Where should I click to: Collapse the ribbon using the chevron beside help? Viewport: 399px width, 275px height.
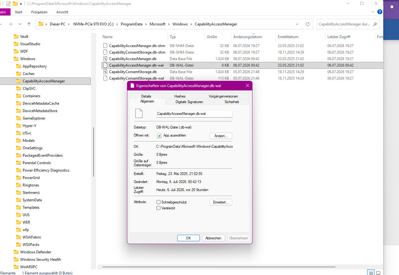373,12
